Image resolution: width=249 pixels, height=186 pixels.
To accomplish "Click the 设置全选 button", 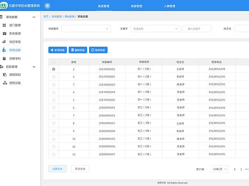I will [57, 169].
